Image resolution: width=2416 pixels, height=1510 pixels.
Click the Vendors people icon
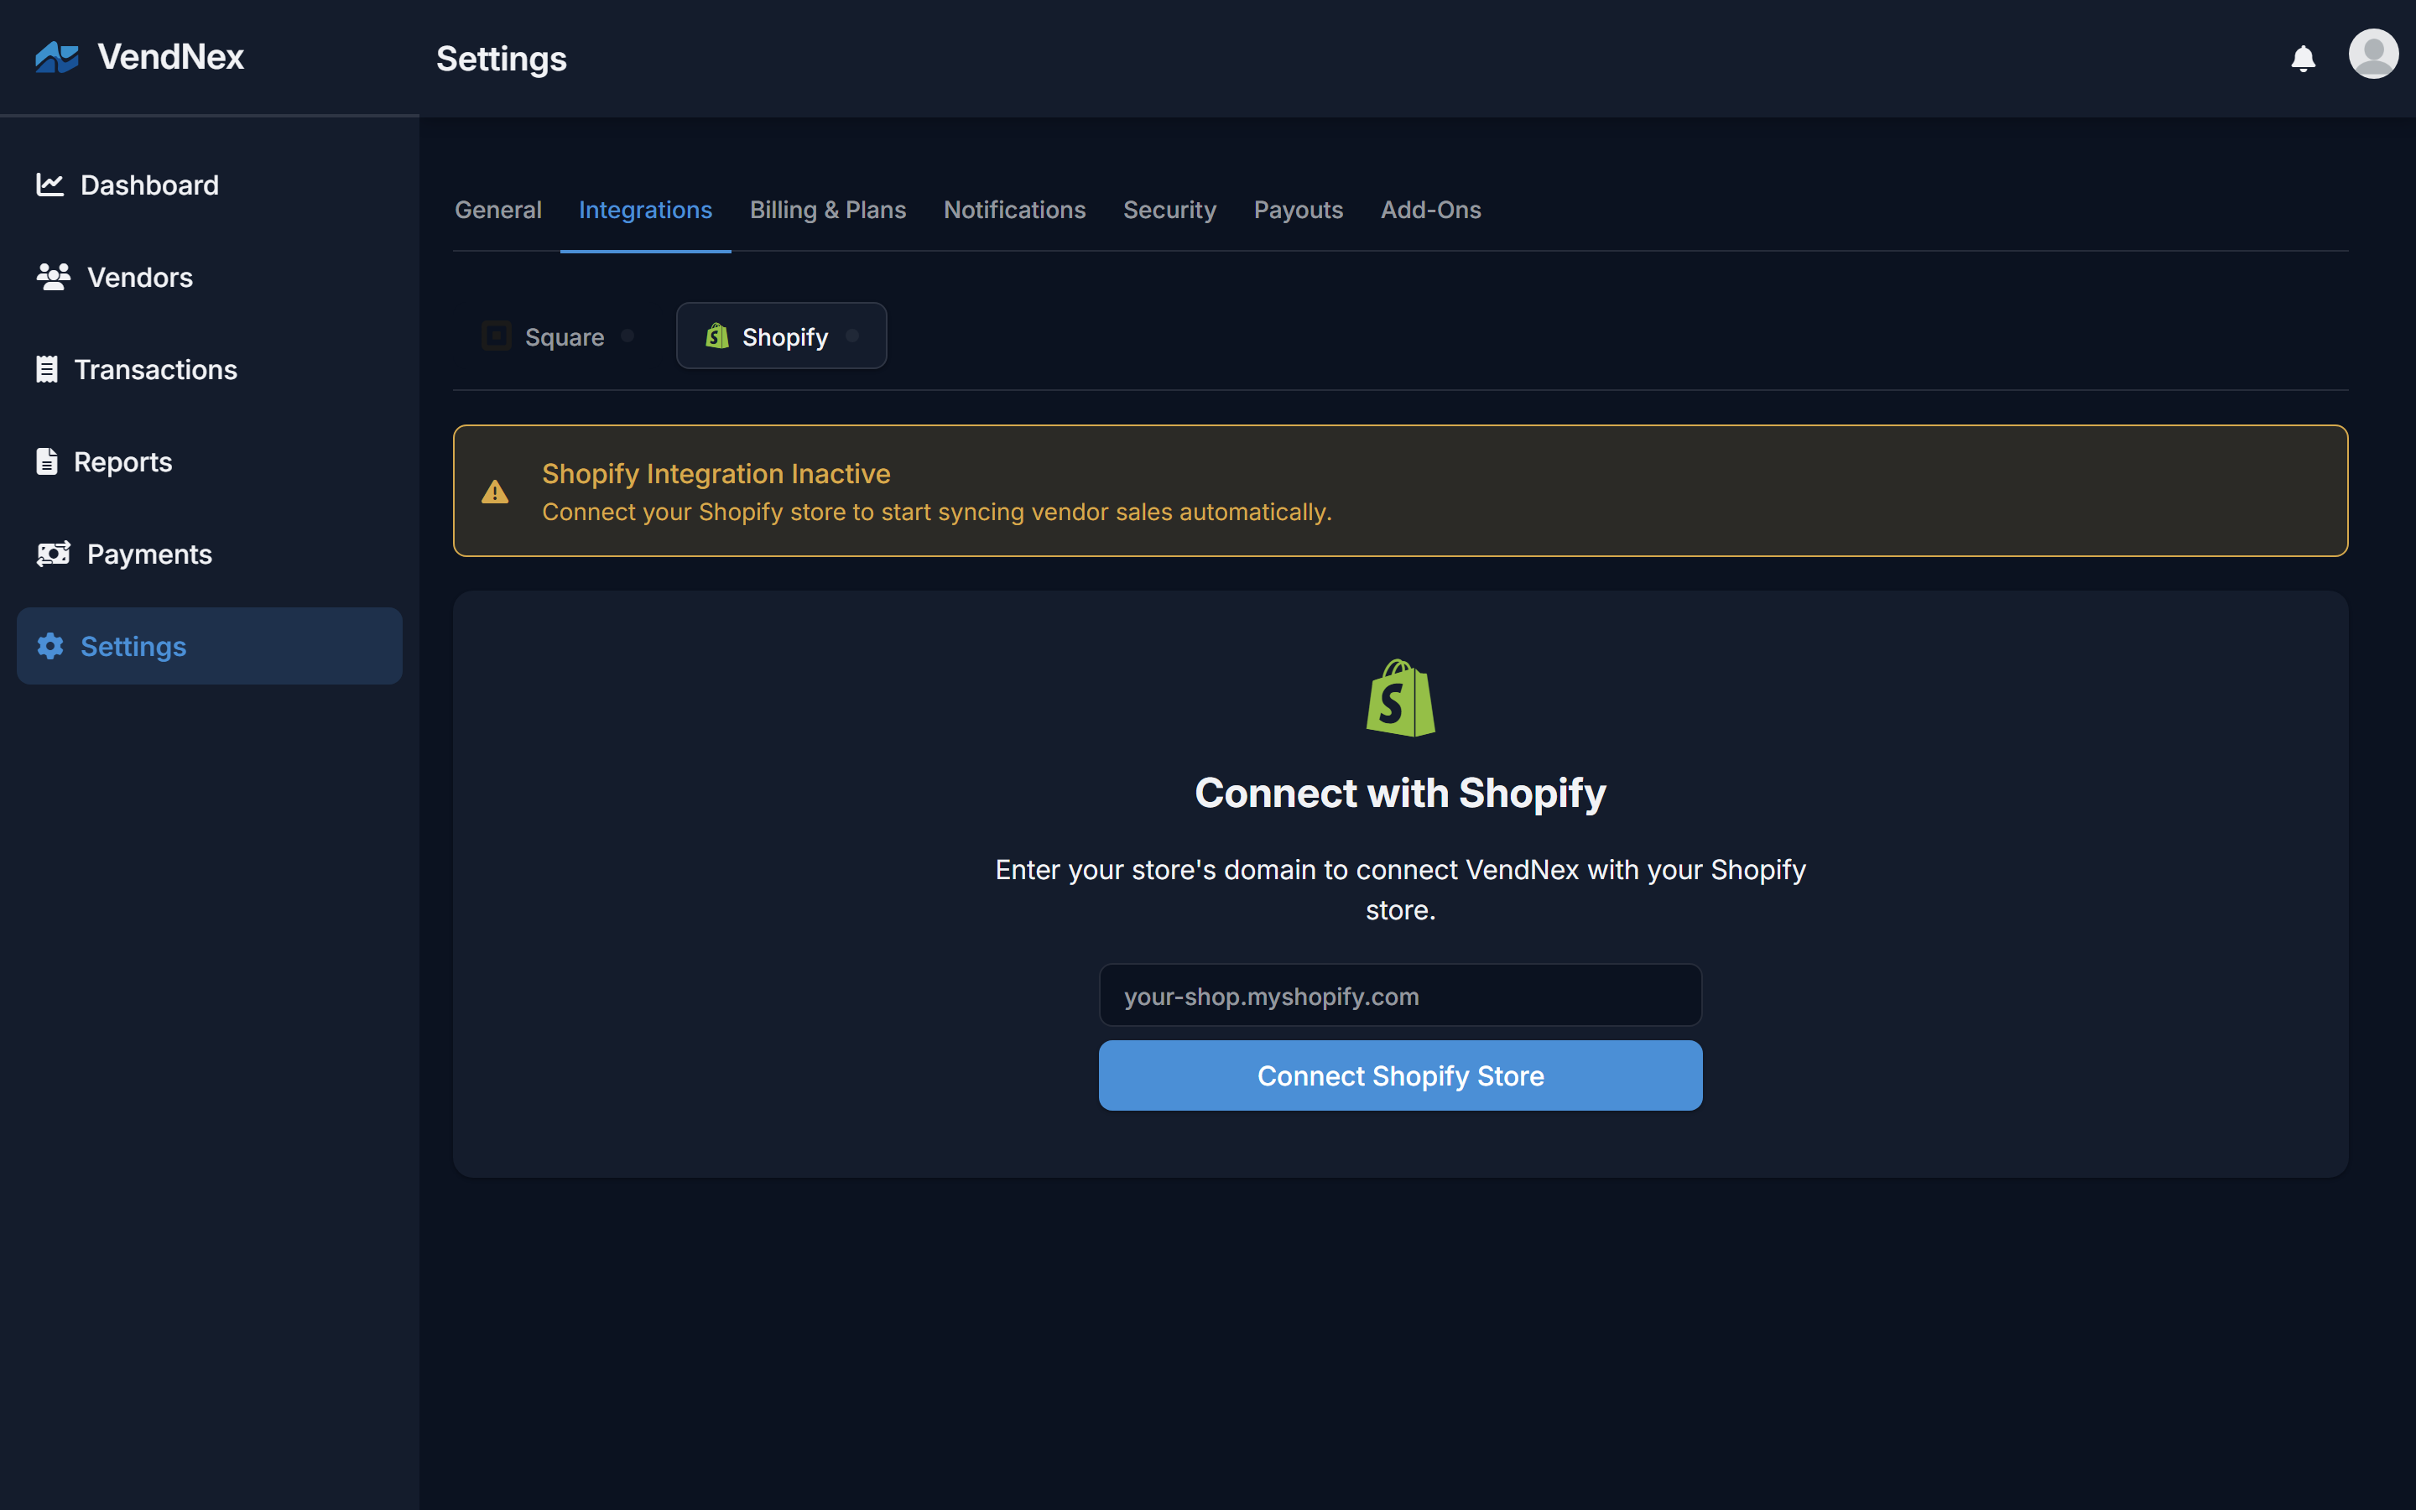53,277
